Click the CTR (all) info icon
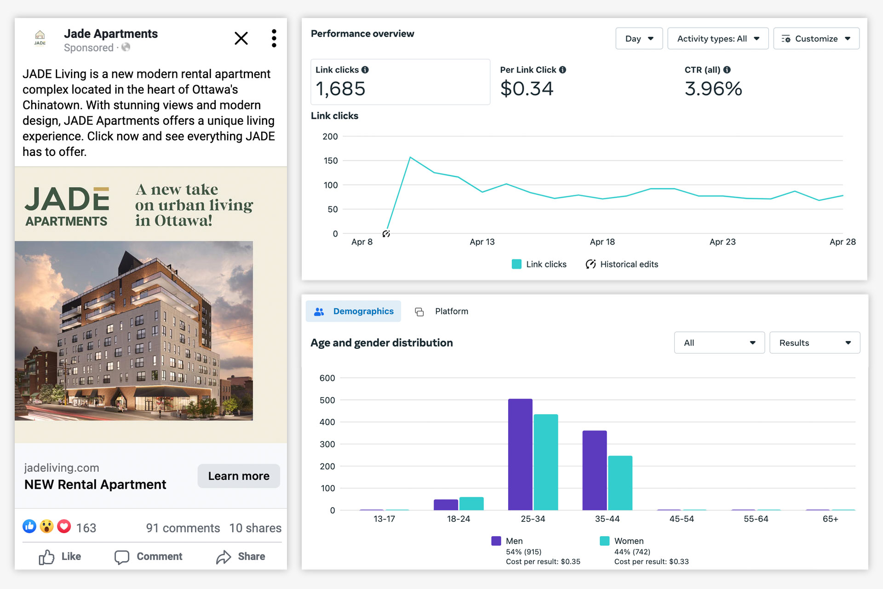Image resolution: width=883 pixels, height=589 pixels. 727,70
